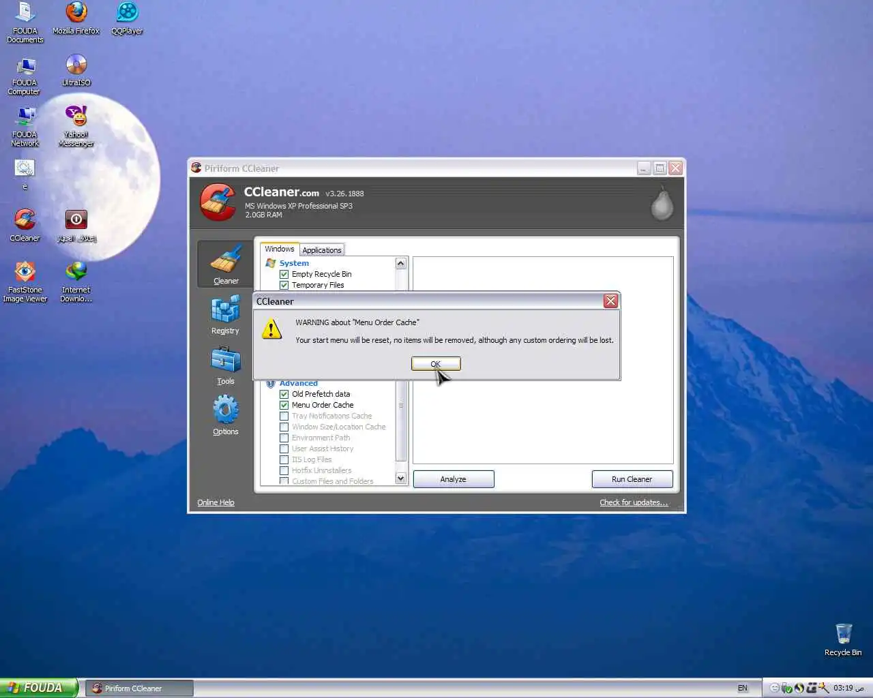Click the Piriform pear logo in header
The width and height of the screenshot is (873, 698).
point(662,202)
